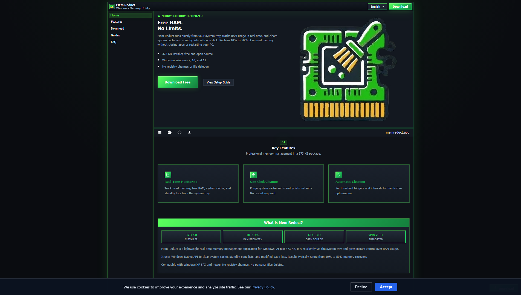Click the Mem Reduct site title

pyautogui.click(x=126, y=5)
